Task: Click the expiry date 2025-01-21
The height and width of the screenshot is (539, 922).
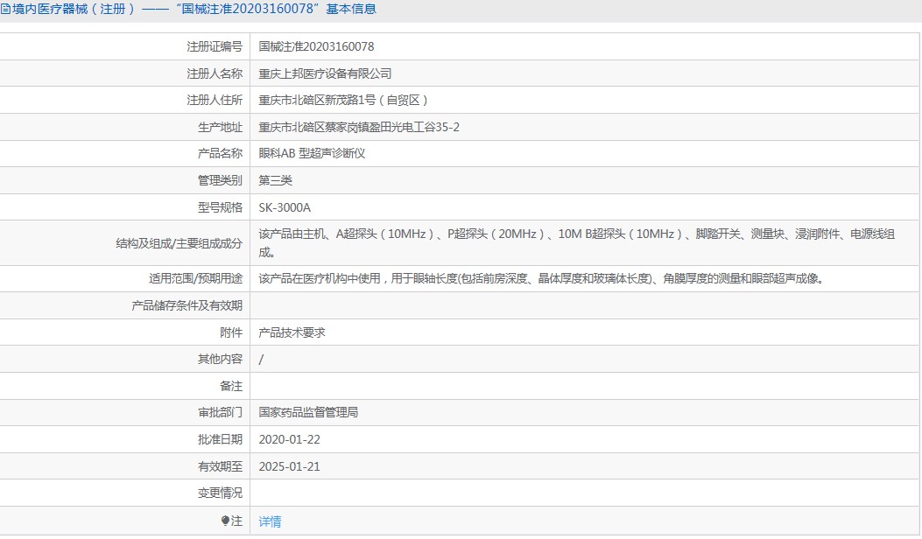Action: (289, 466)
